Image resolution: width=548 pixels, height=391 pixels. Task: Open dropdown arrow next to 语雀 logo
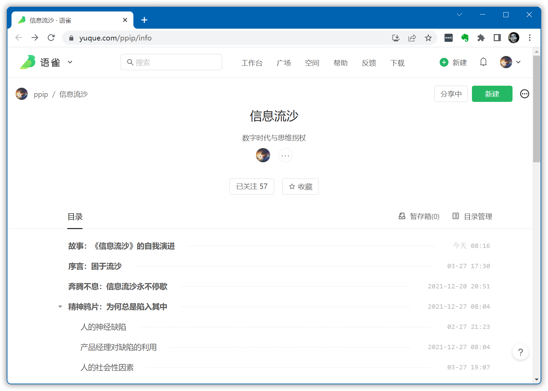[70, 62]
